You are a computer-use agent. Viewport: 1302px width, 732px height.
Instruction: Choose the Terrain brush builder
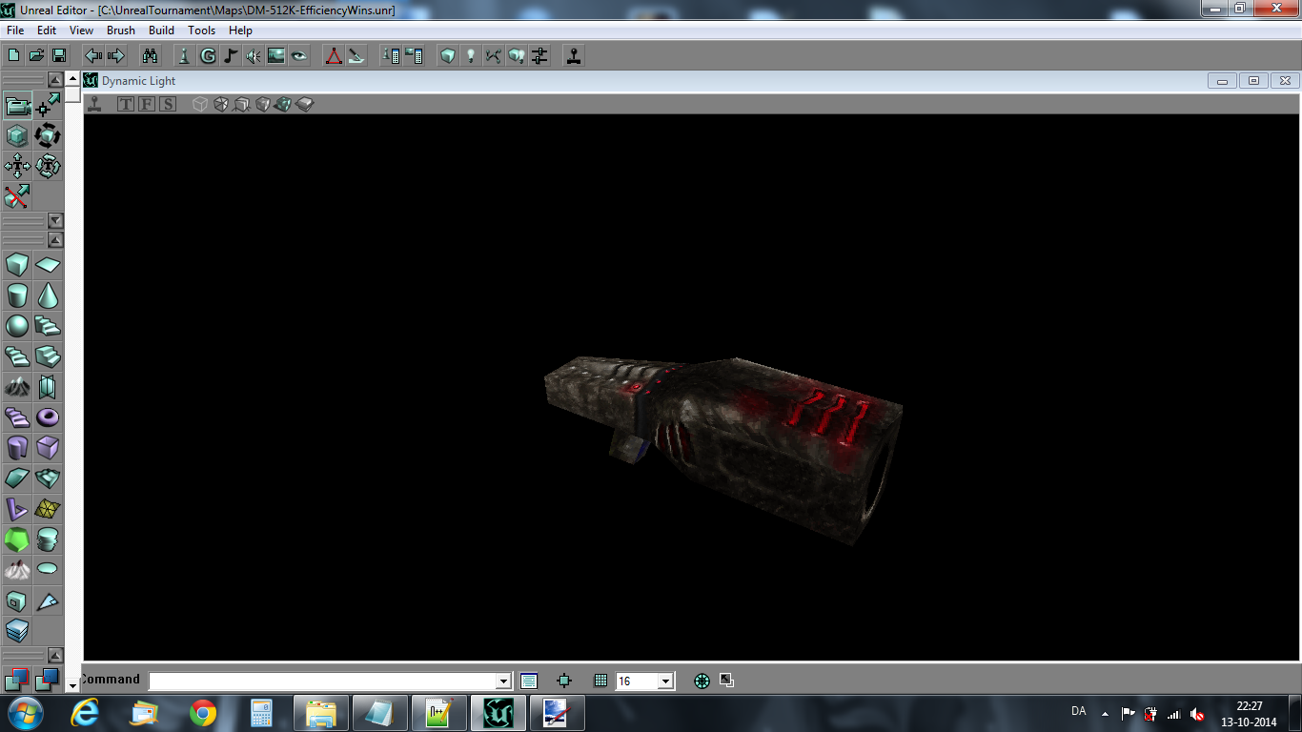coord(17,386)
